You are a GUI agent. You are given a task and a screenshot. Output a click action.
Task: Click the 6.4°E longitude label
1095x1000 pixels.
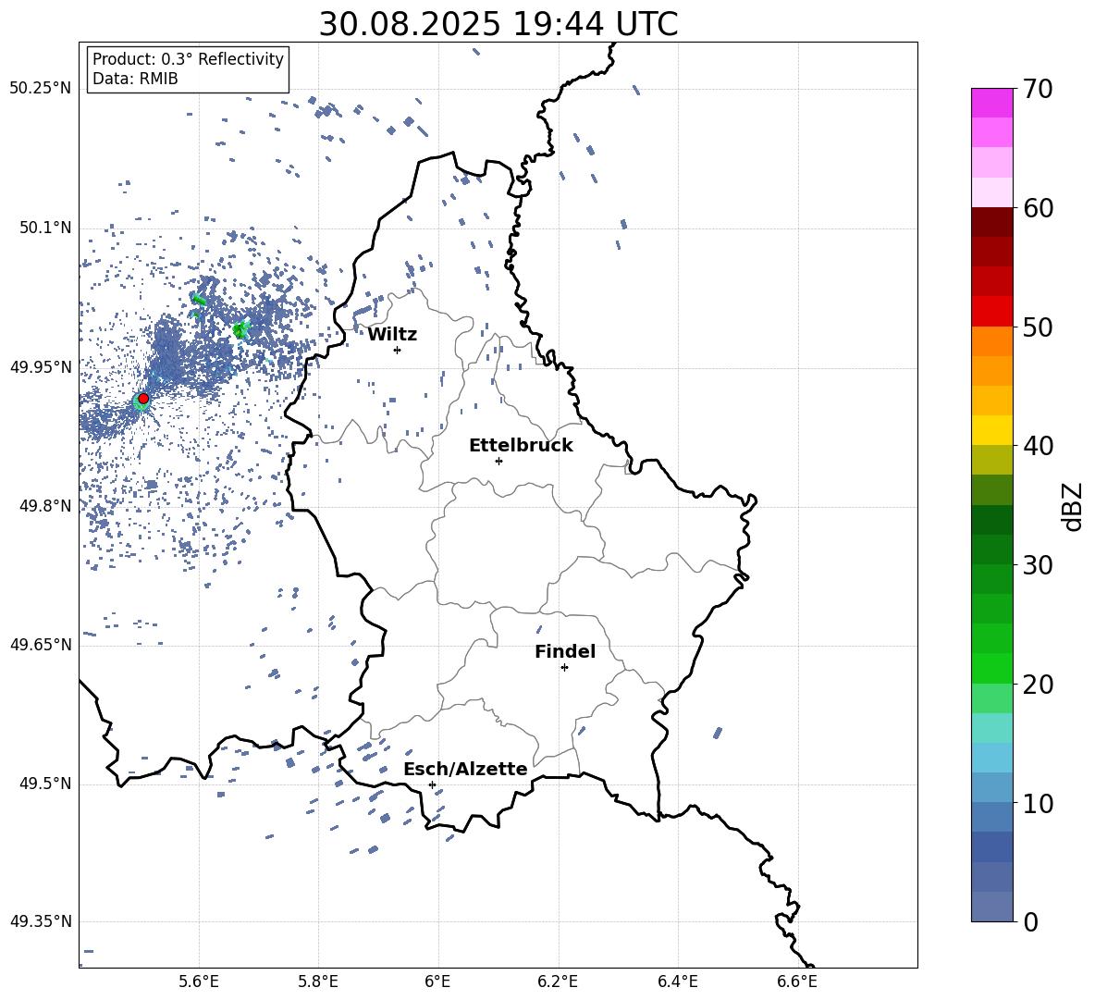pyautogui.click(x=677, y=981)
